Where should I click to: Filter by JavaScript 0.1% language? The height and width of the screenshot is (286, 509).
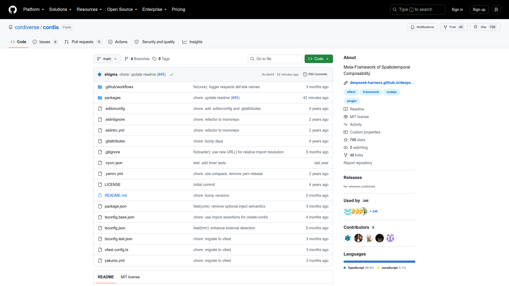392,268
